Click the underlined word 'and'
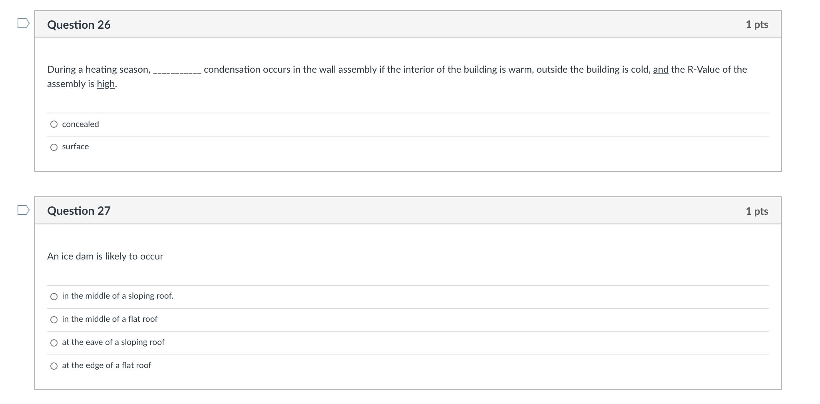 660,69
